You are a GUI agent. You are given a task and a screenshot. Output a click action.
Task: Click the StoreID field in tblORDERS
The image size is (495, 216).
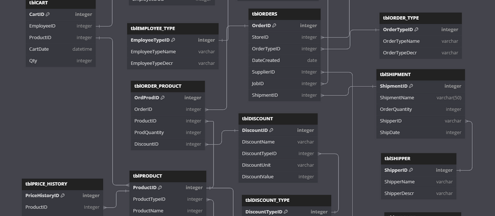click(284, 37)
